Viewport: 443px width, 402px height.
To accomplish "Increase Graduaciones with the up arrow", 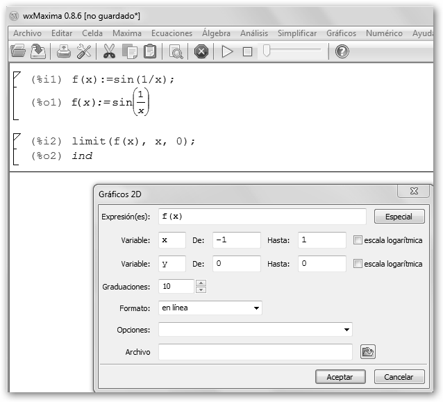I will tap(201, 283).
